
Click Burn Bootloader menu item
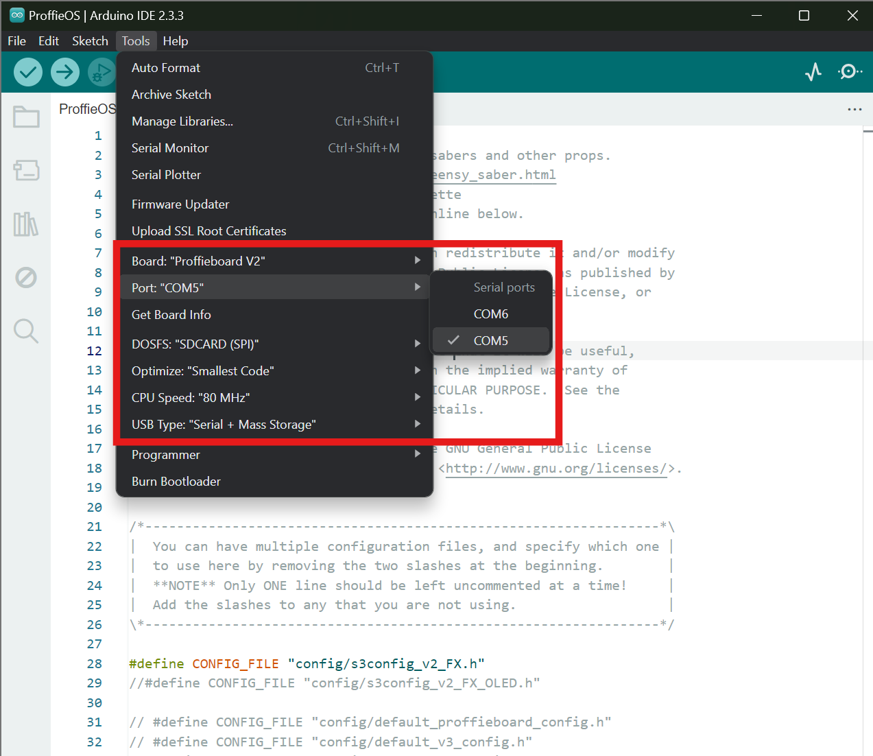(x=274, y=482)
